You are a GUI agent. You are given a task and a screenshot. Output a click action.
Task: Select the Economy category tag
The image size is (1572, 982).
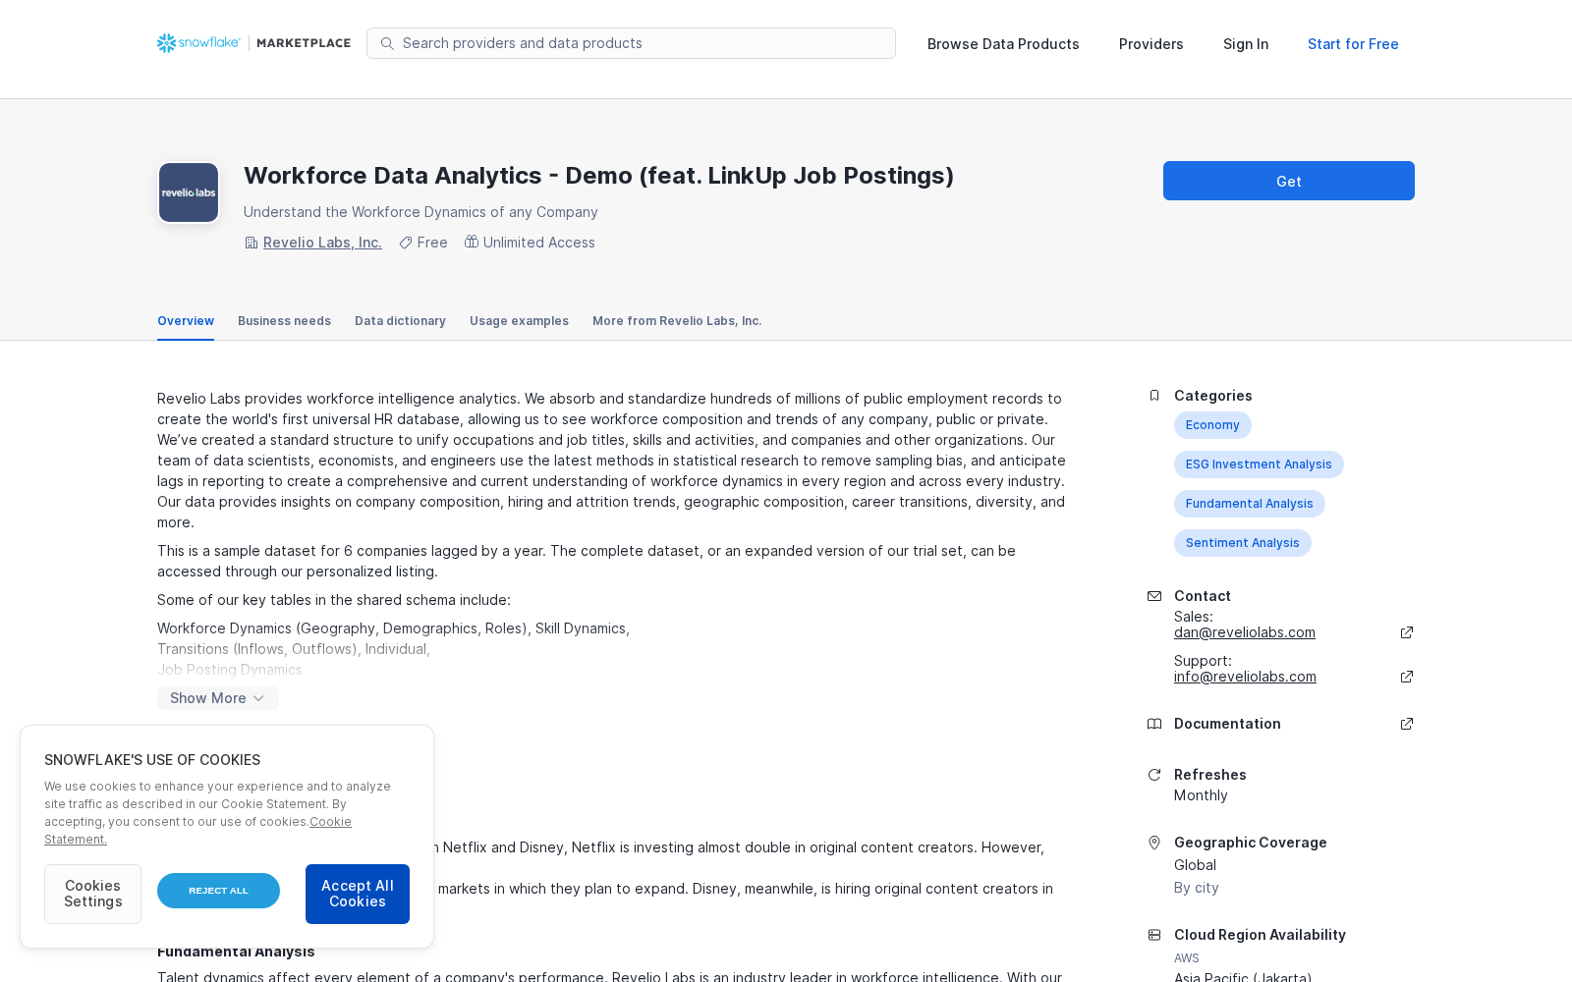1212,425
